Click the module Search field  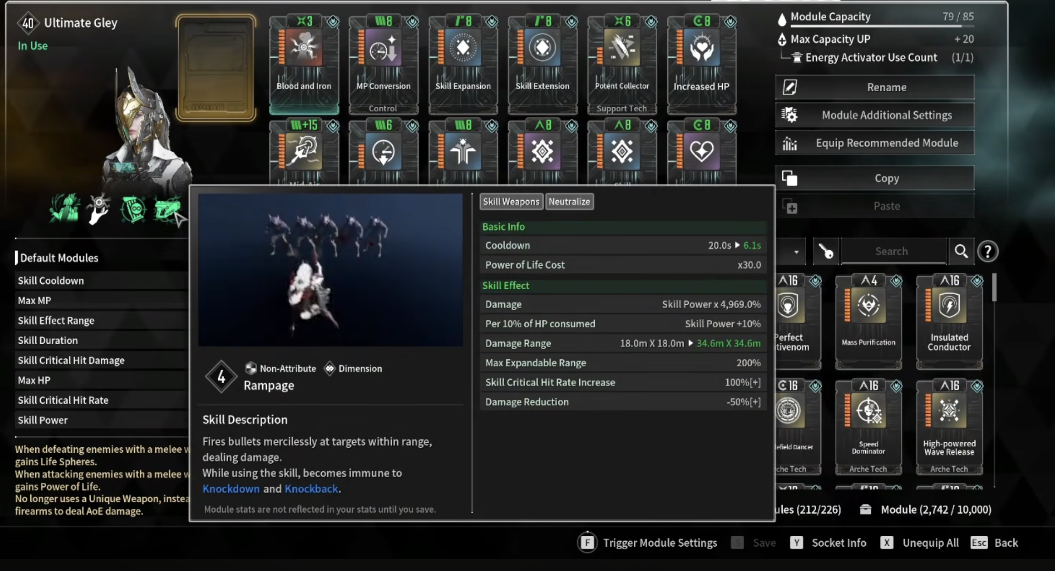tap(892, 251)
